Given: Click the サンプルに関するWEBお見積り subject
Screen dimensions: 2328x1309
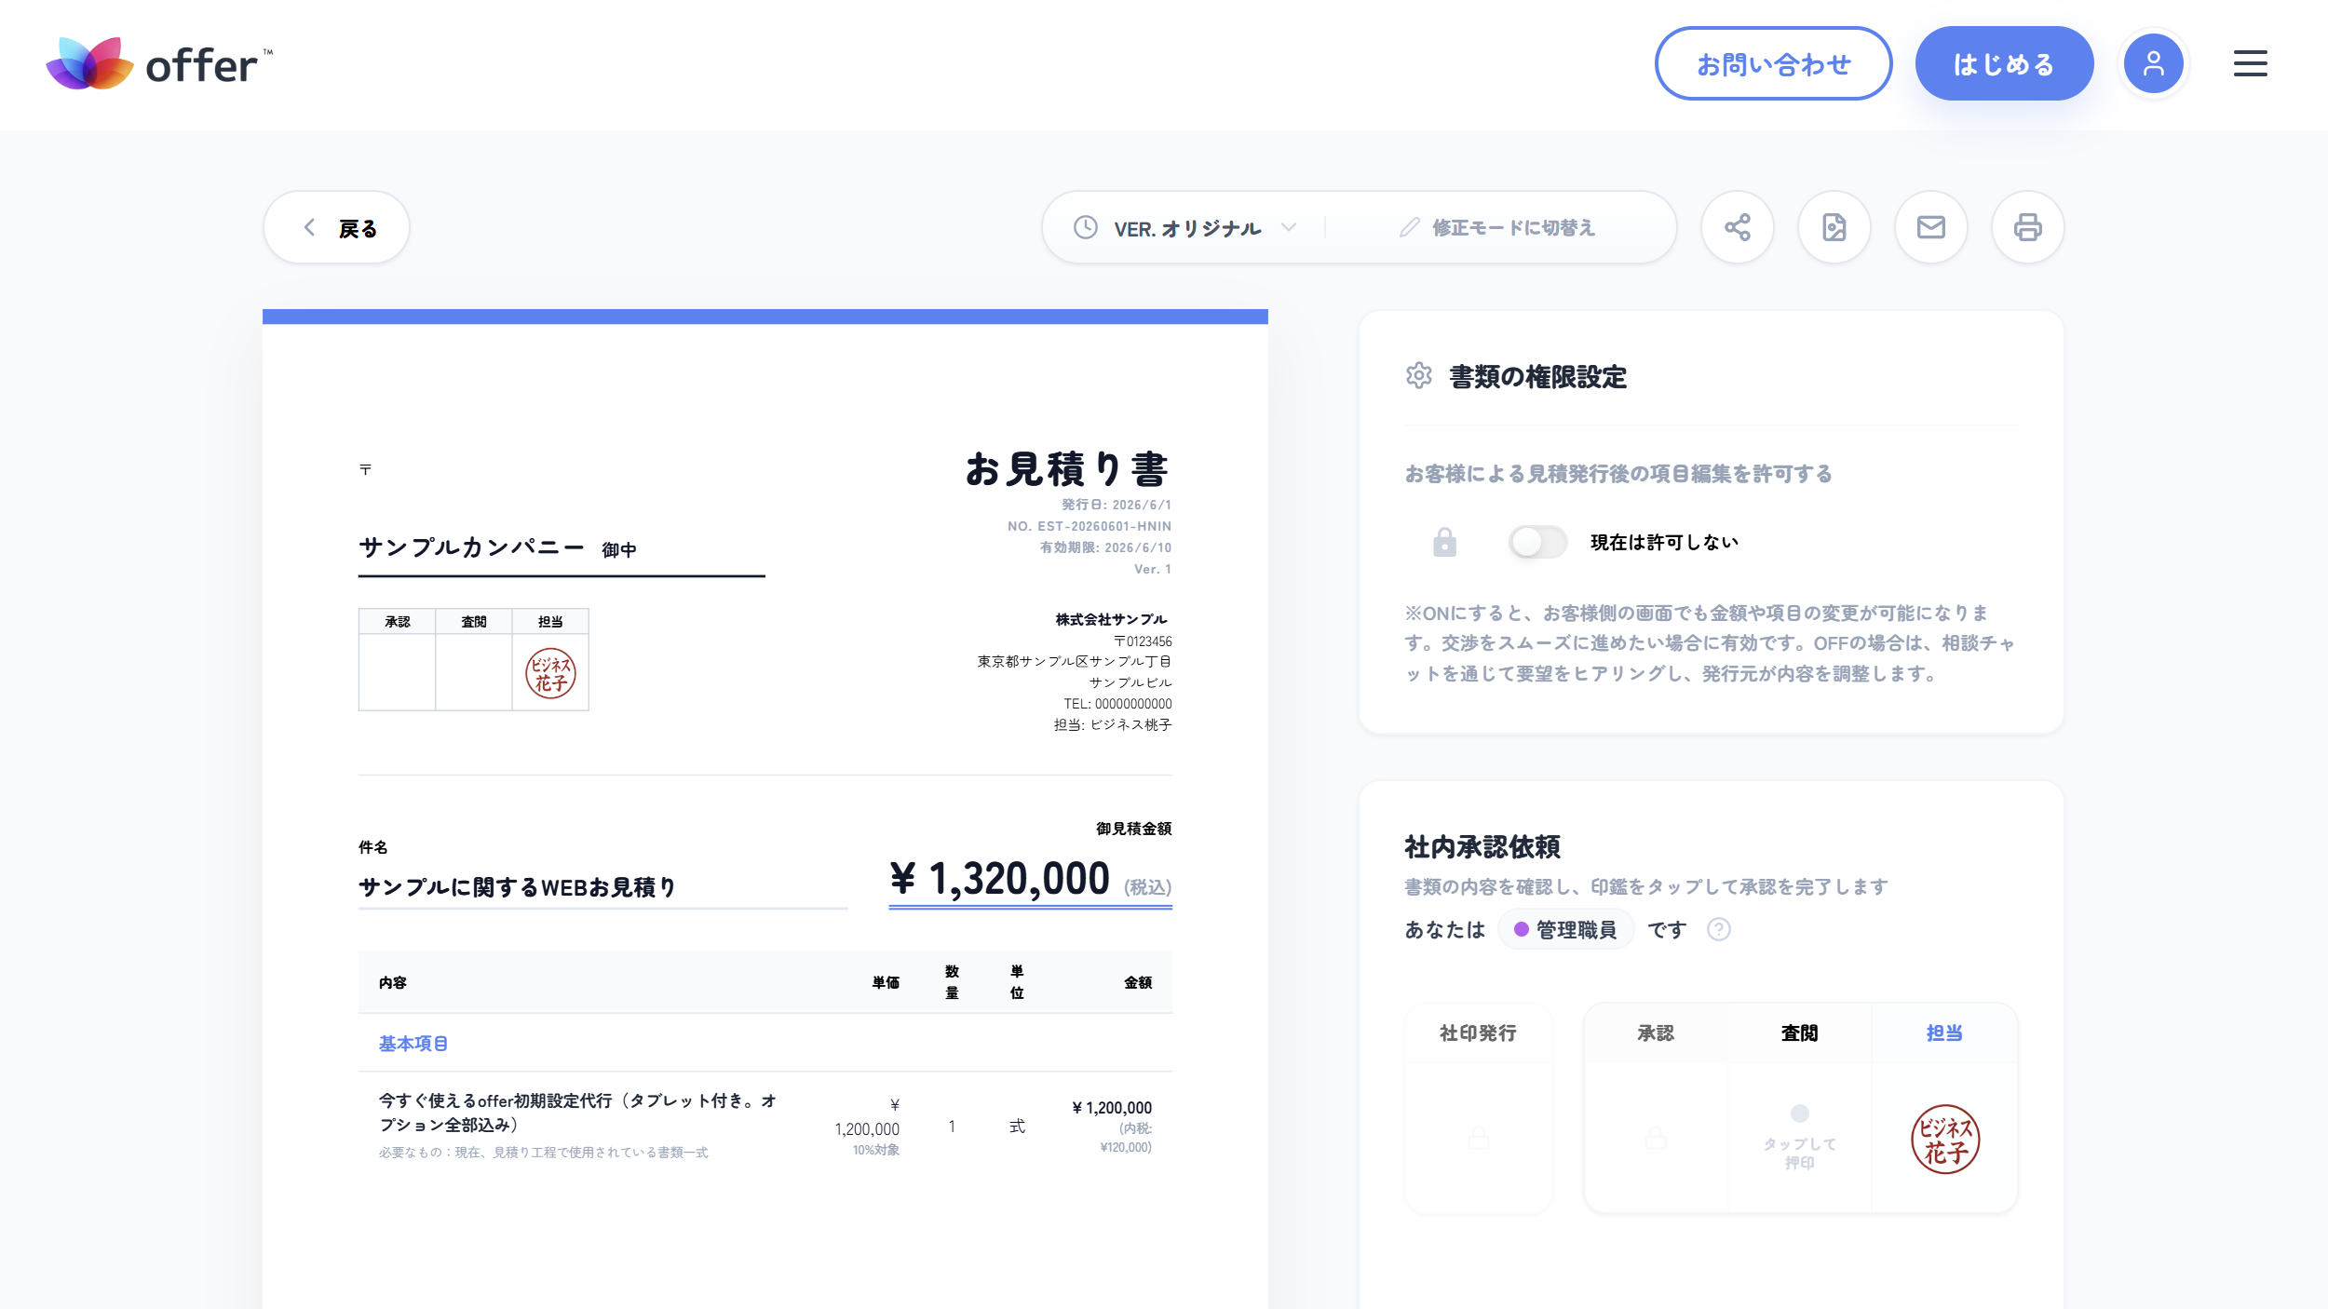Looking at the screenshot, I should 517,886.
